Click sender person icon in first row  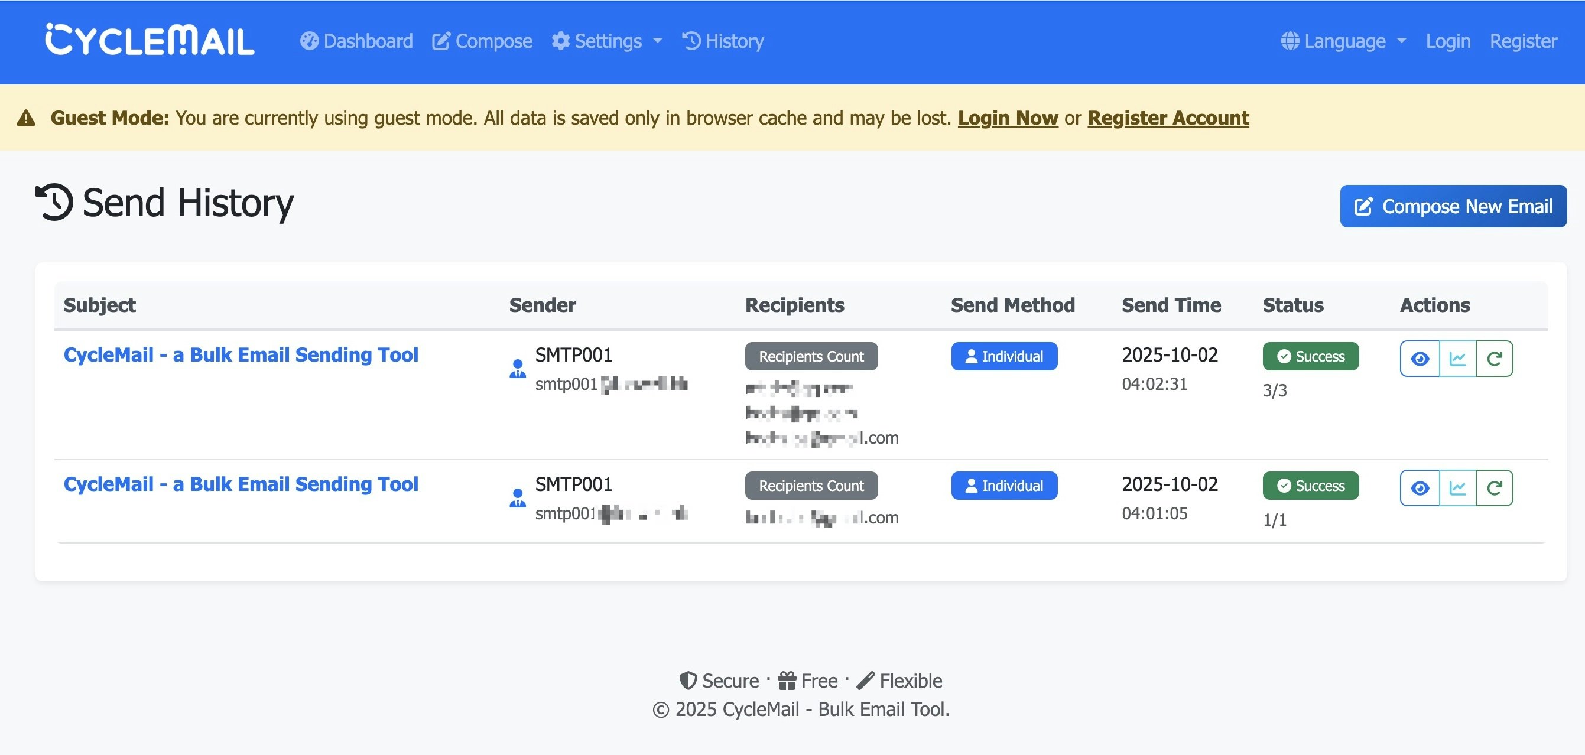pos(518,369)
